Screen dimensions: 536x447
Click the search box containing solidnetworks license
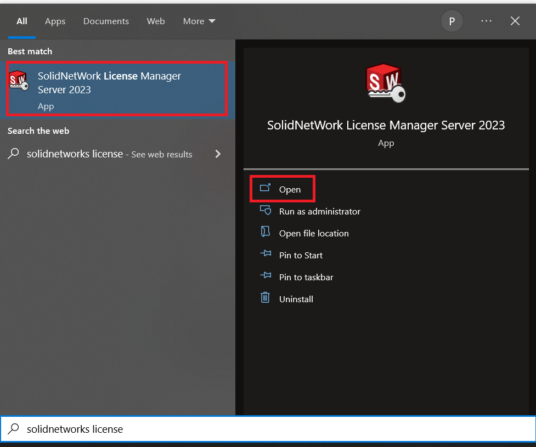tap(268, 429)
